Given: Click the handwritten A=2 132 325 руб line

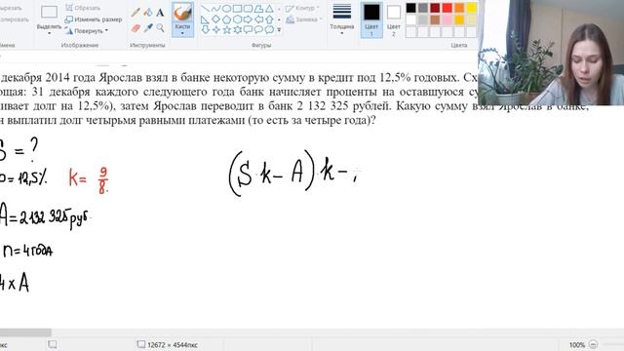Looking at the screenshot, I should 45,216.
